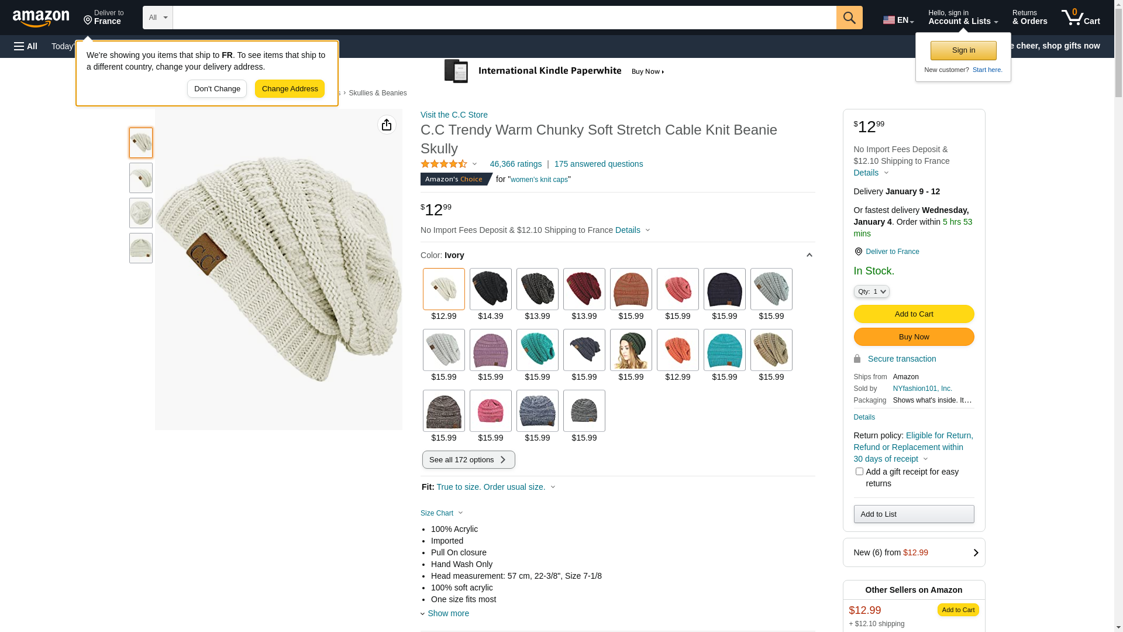Click the share icon on product image

[x=387, y=125]
